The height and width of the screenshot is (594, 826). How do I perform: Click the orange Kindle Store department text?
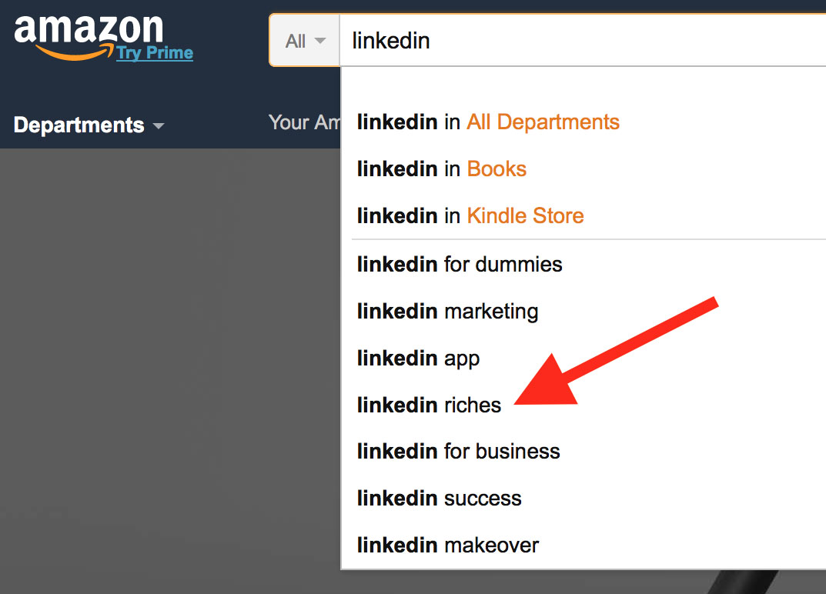(525, 216)
